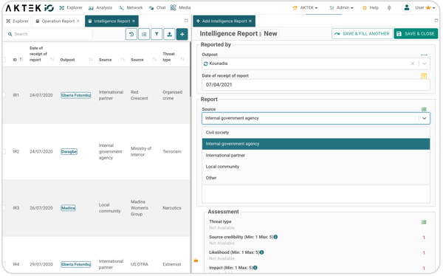443x276 pixels.
Task: Open Chat in top navigation
Action: pos(157,8)
